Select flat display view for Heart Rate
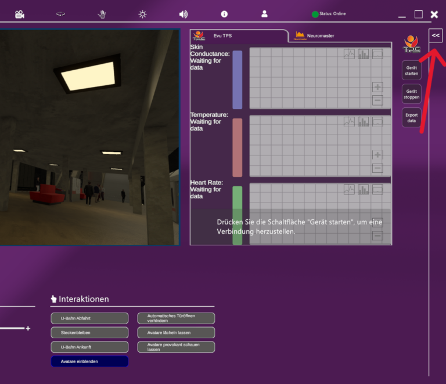Screen dimensions: 446x384 click(x=377, y=190)
